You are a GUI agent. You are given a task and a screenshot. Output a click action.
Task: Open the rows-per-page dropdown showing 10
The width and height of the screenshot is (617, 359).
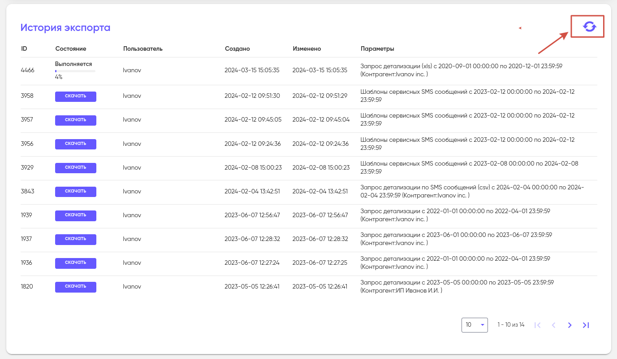tap(475, 325)
